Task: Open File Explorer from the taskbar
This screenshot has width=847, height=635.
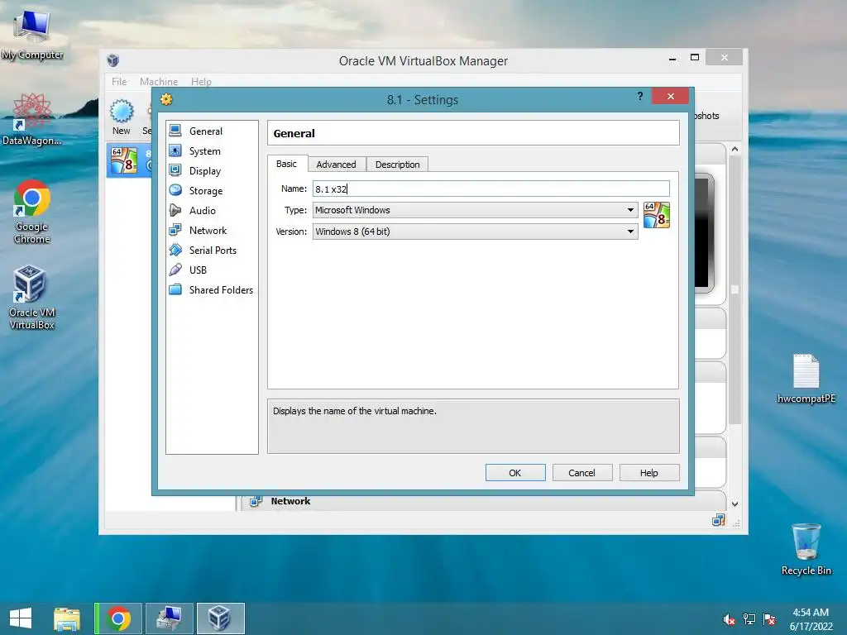Action: (x=67, y=618)
